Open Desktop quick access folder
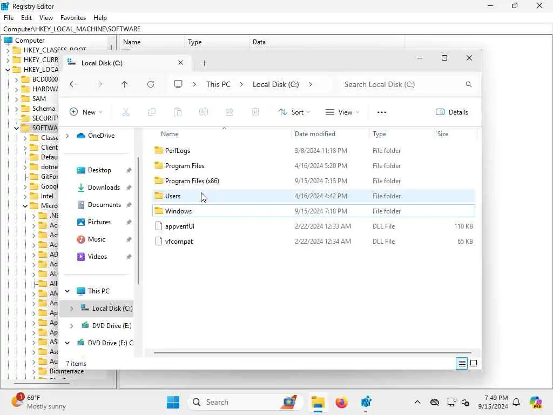The height and width of the screenshot is (415, 553). 99,170
